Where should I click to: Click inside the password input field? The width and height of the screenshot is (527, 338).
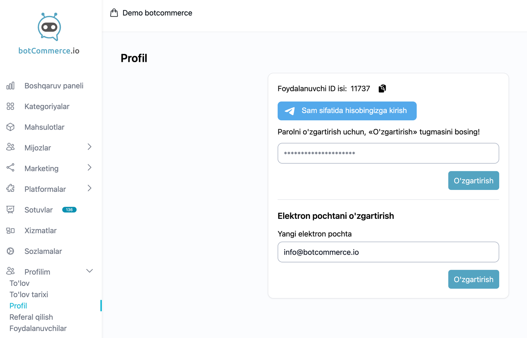[388, 153]
